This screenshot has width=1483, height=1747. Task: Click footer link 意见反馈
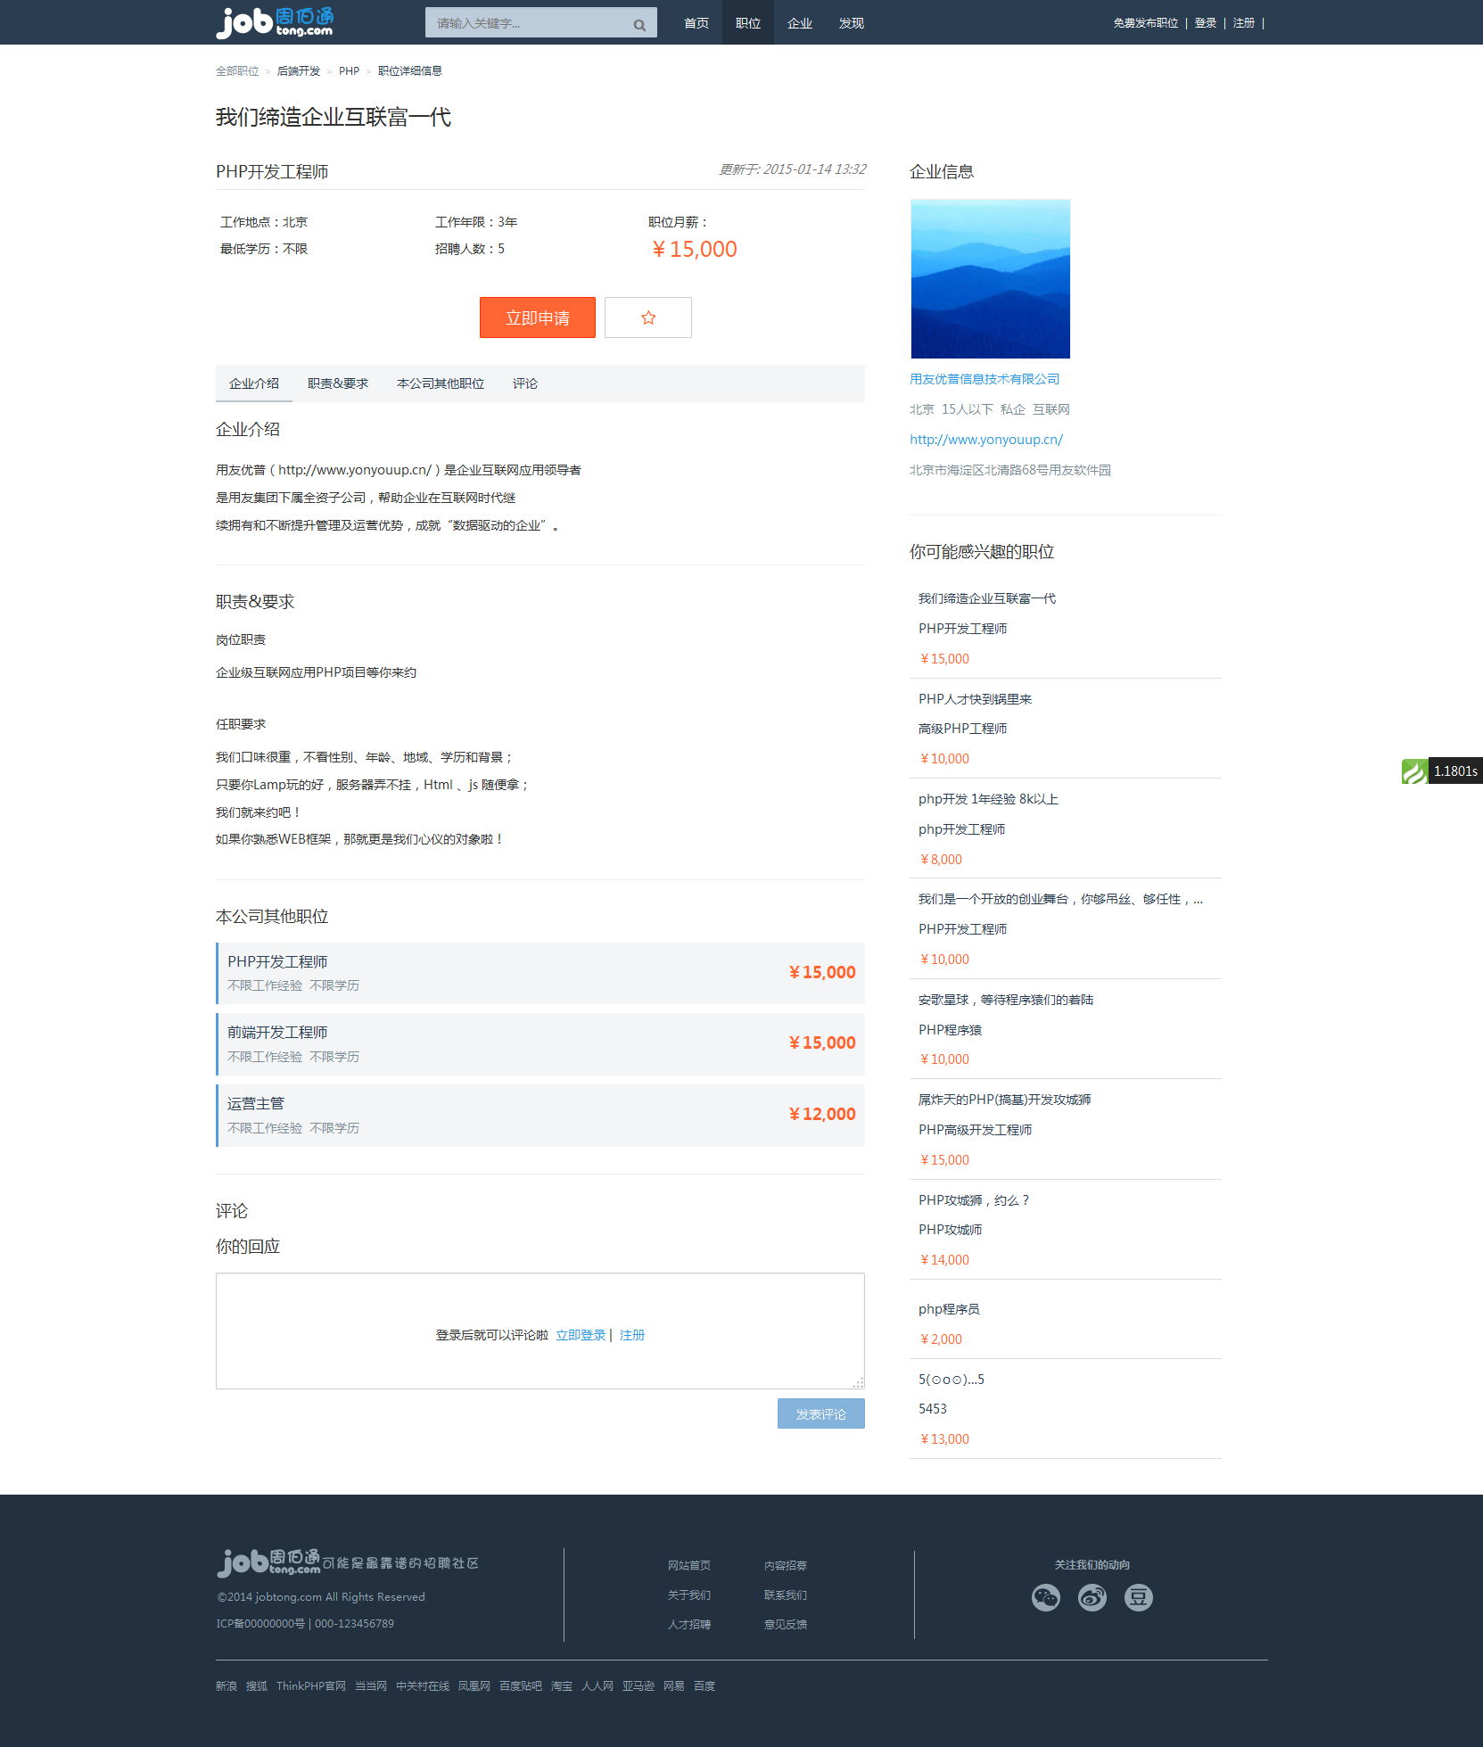786,1625
